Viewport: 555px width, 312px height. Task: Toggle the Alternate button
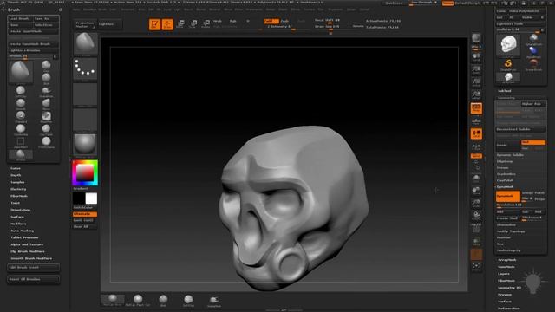pyautogui.click(x=85, y=214)
